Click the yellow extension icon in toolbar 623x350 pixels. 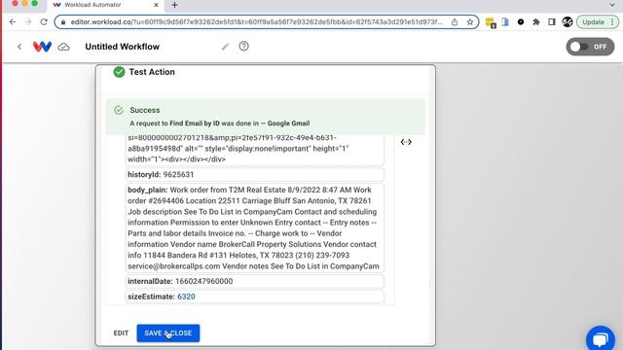click(491, 22)
